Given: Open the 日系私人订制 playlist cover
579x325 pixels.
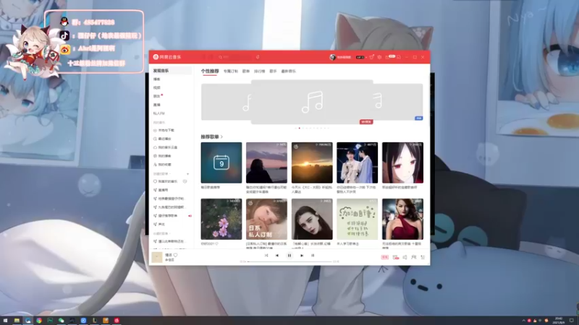Looking at the screenshot, I should pyautogui.click(x=266, y=219).
